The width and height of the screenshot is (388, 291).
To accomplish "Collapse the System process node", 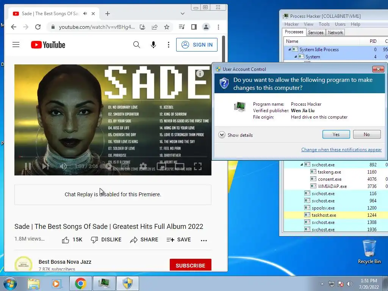I will point(296,57).
